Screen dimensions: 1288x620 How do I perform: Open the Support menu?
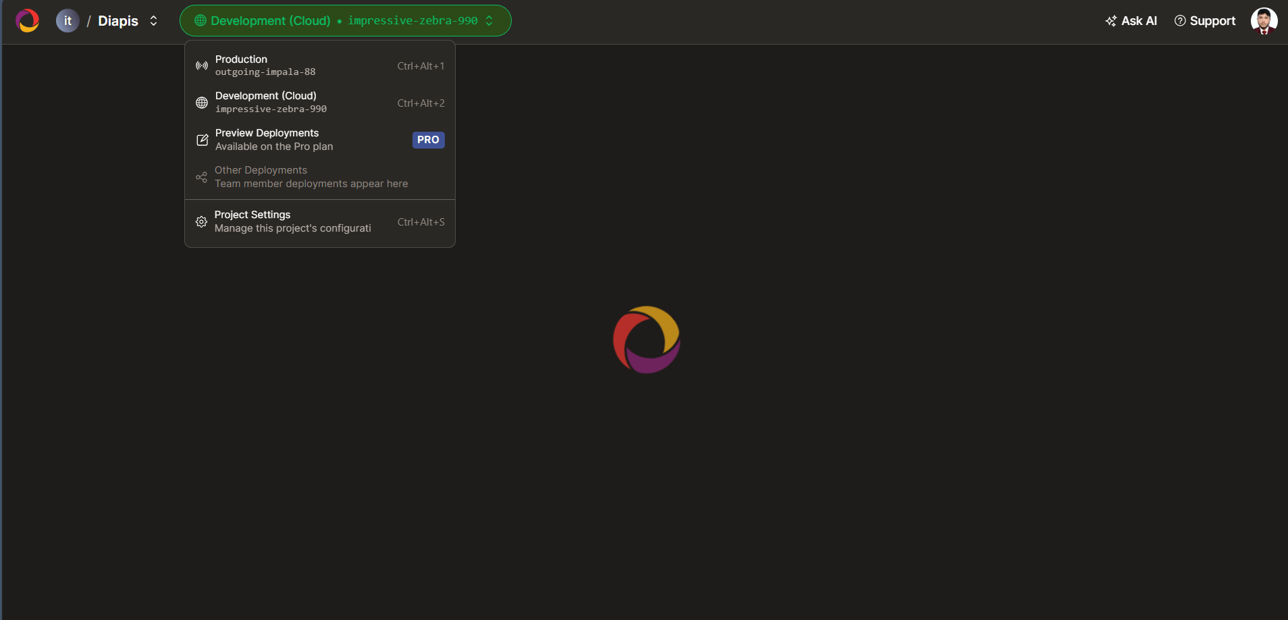(1205, 21)
